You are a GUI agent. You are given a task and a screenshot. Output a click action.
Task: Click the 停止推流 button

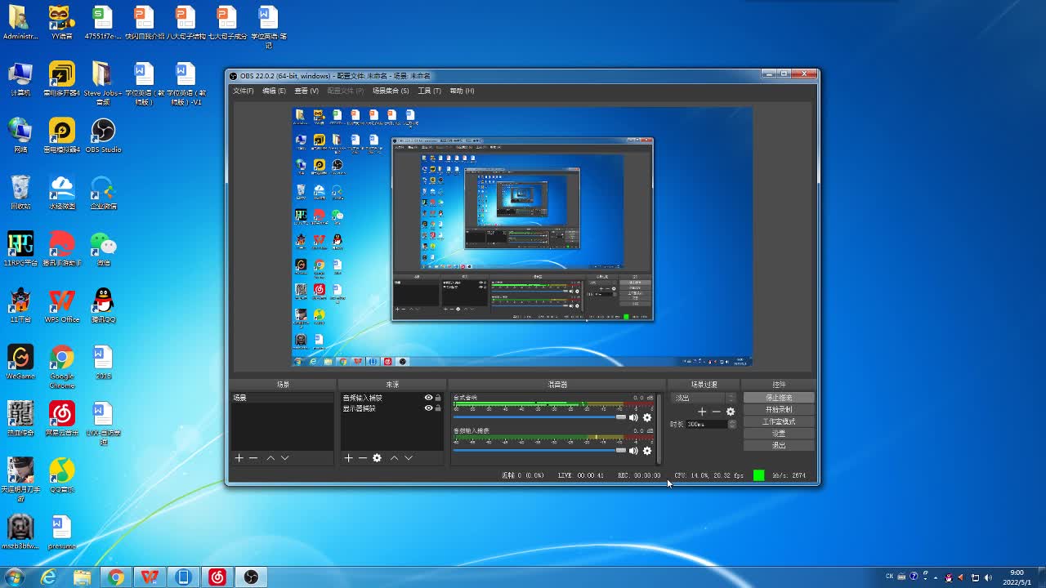tap(779, 398)
